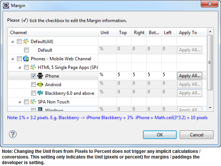Click the help question mark icon
This screenshot has width=221, height=166.
tap(13, 134)
